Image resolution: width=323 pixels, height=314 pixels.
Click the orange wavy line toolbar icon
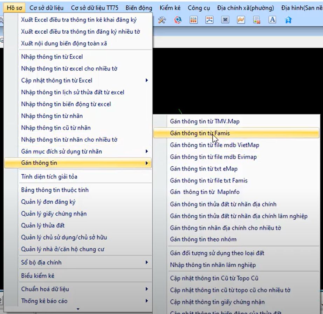[241, 20]
